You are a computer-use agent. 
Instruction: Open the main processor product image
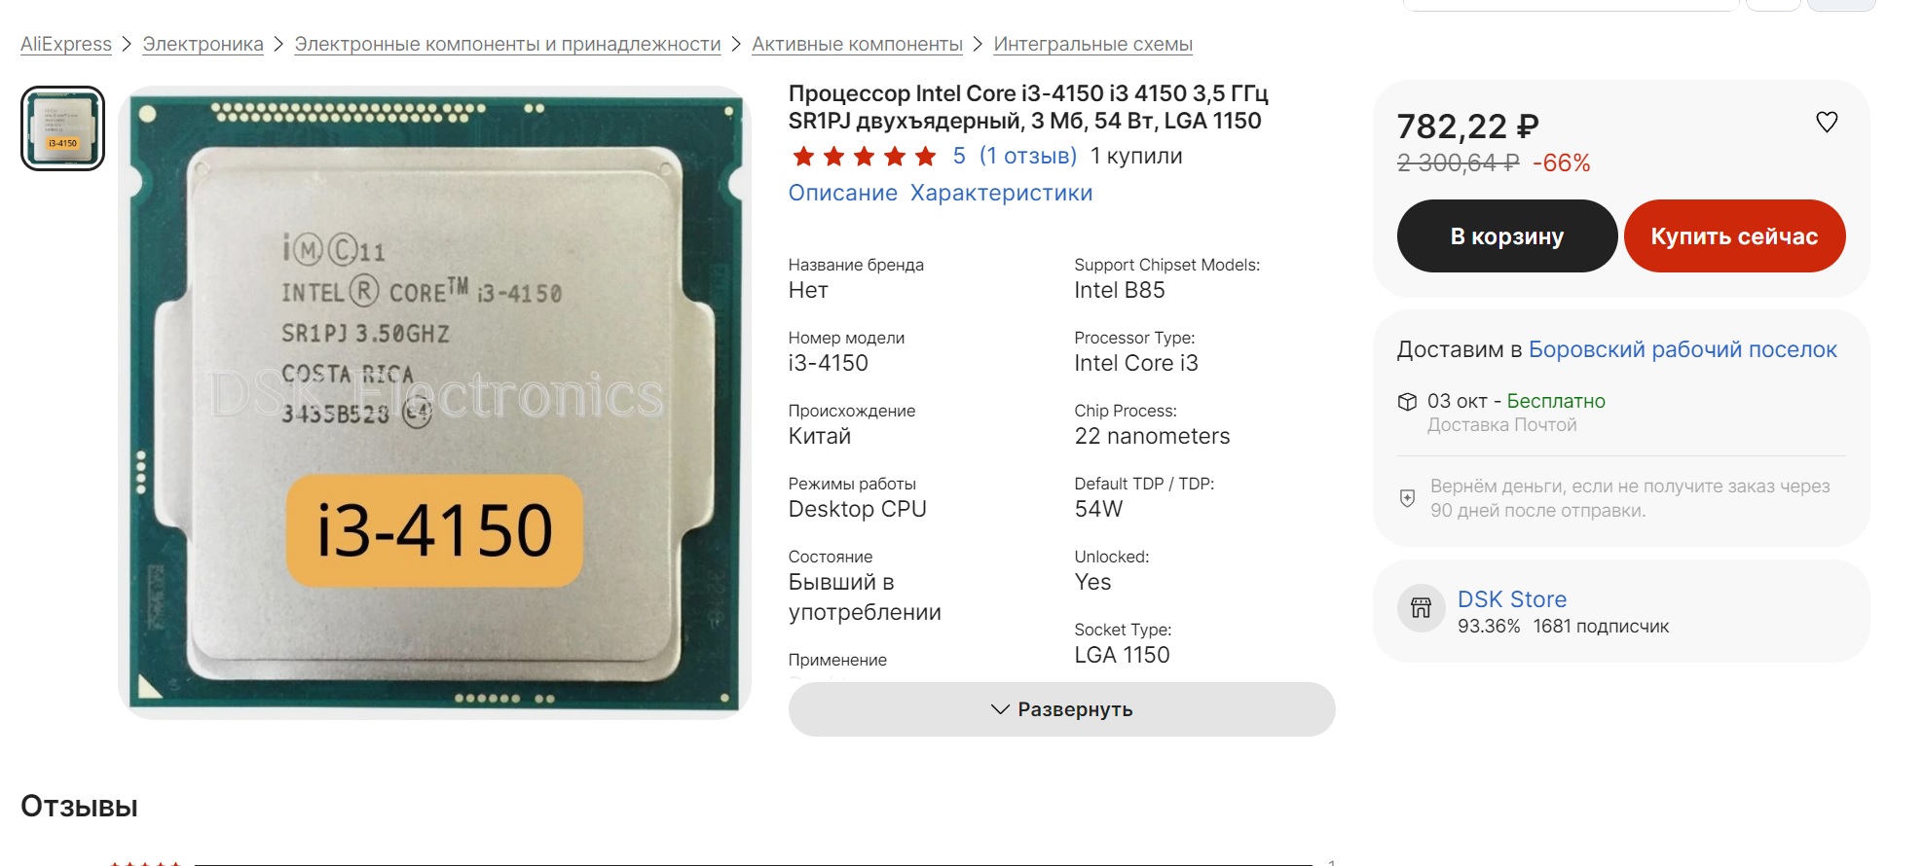(x=434, y=403)
